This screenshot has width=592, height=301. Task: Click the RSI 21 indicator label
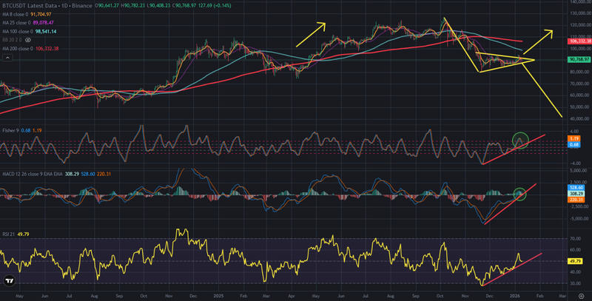(9, 234)
